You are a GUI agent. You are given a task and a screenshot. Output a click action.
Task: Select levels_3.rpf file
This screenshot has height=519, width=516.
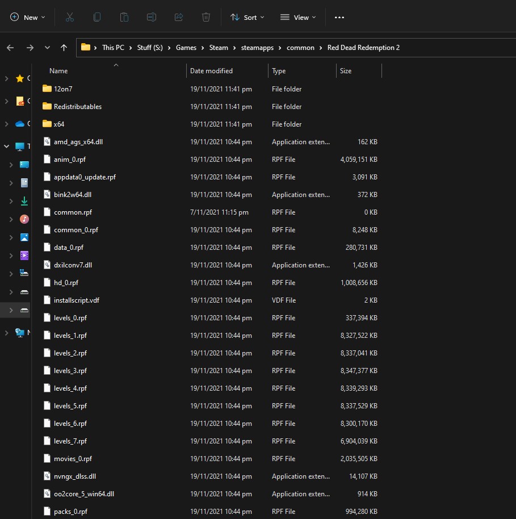click(x=211, y=371)
